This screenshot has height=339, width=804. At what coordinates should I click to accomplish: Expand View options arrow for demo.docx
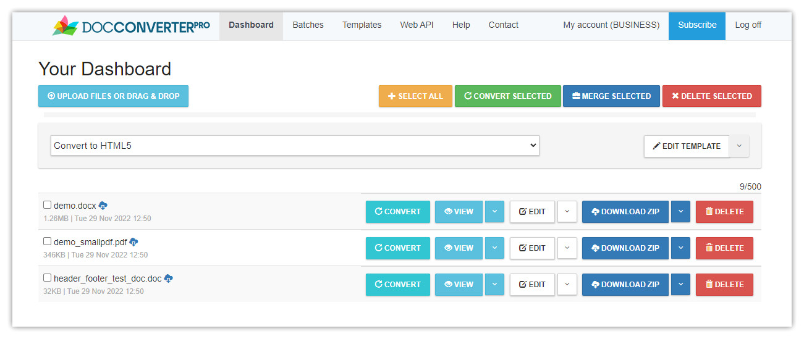(x=494, y=212)
